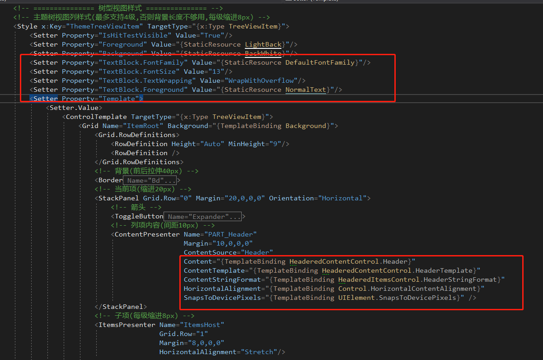Click the underlined NormalText resource reference
543x360 pixels.
305,89
